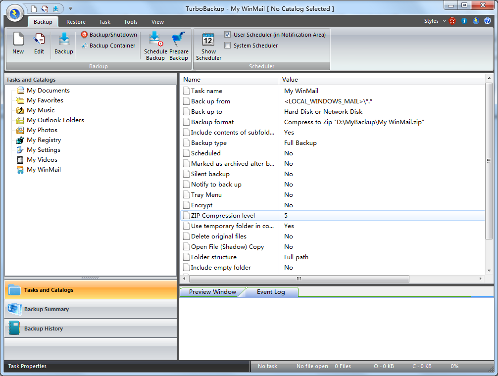This screenshot has width=498, height=376.
Task: Click the lightning bolt icon near Styles
Action: coord(475,21)
